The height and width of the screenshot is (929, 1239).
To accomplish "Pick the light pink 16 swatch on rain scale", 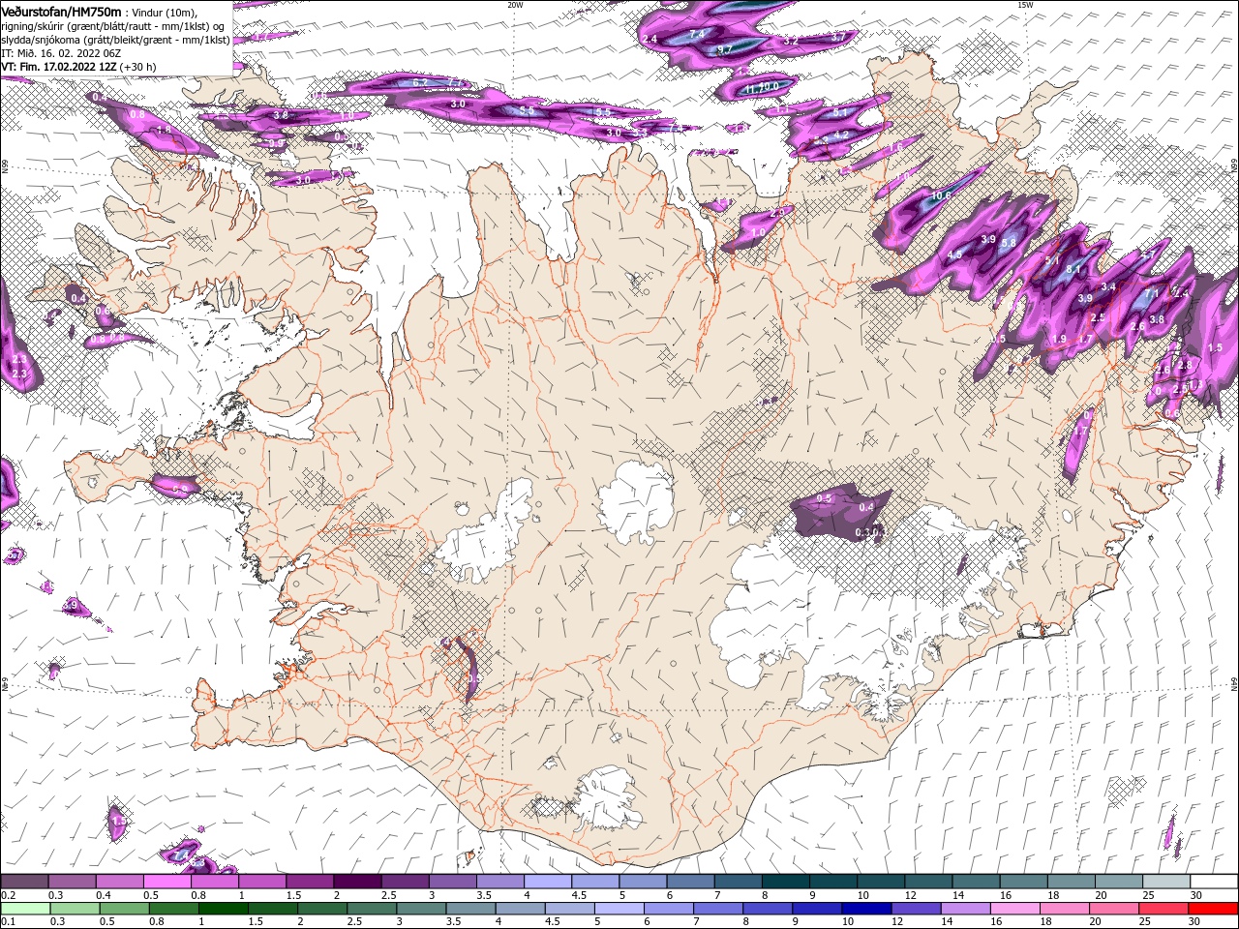I will tap(1013, 909).
